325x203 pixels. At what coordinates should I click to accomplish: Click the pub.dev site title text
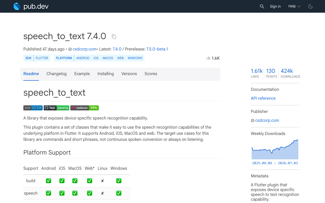[x=36, y=6]
